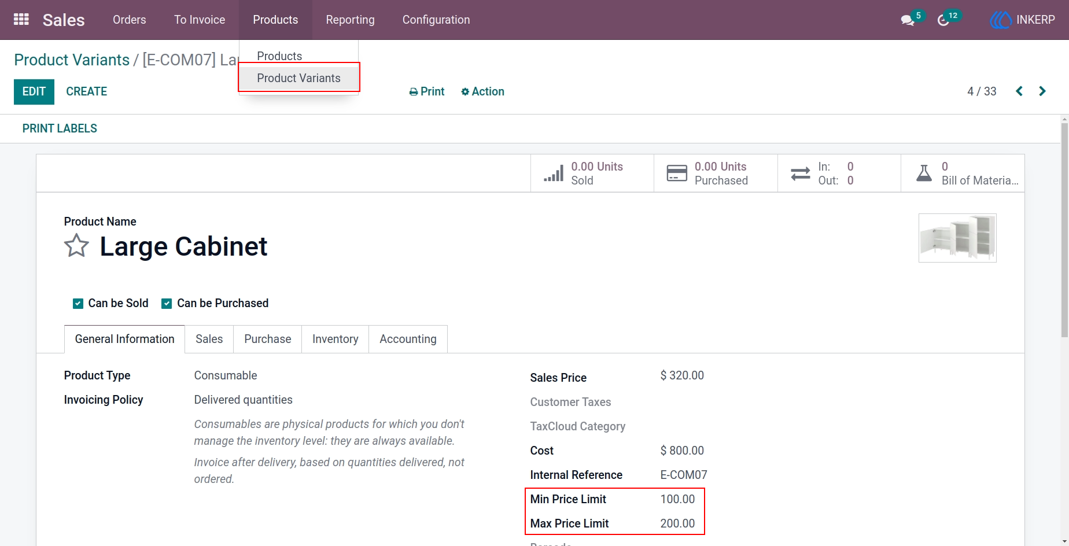This screenshot has height=546, width=1069.
Task: Open the Action dropdown
Action: (482, 91)
